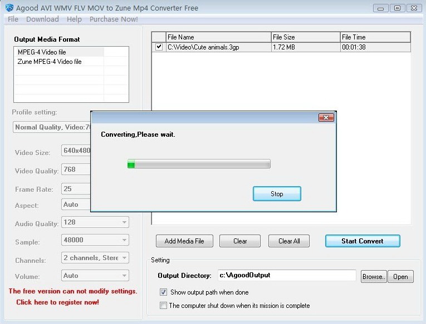Toggle Show output path when done

(163, 292)
